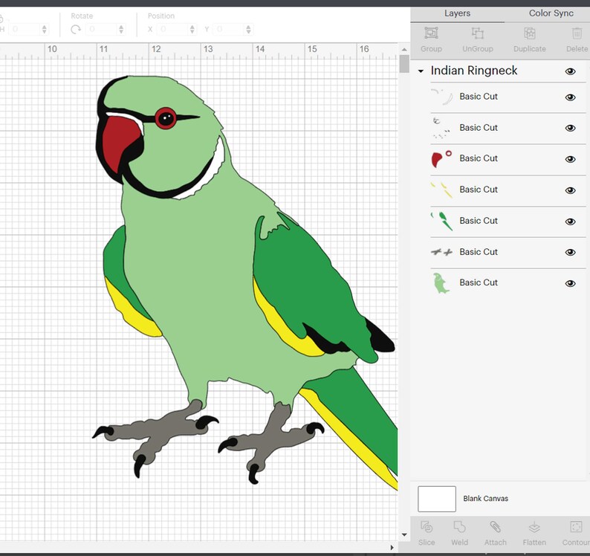The image size is (590, 556).
Task: Hide the white curved lines Basic Cut layer
Action: (x=571, y=97)
